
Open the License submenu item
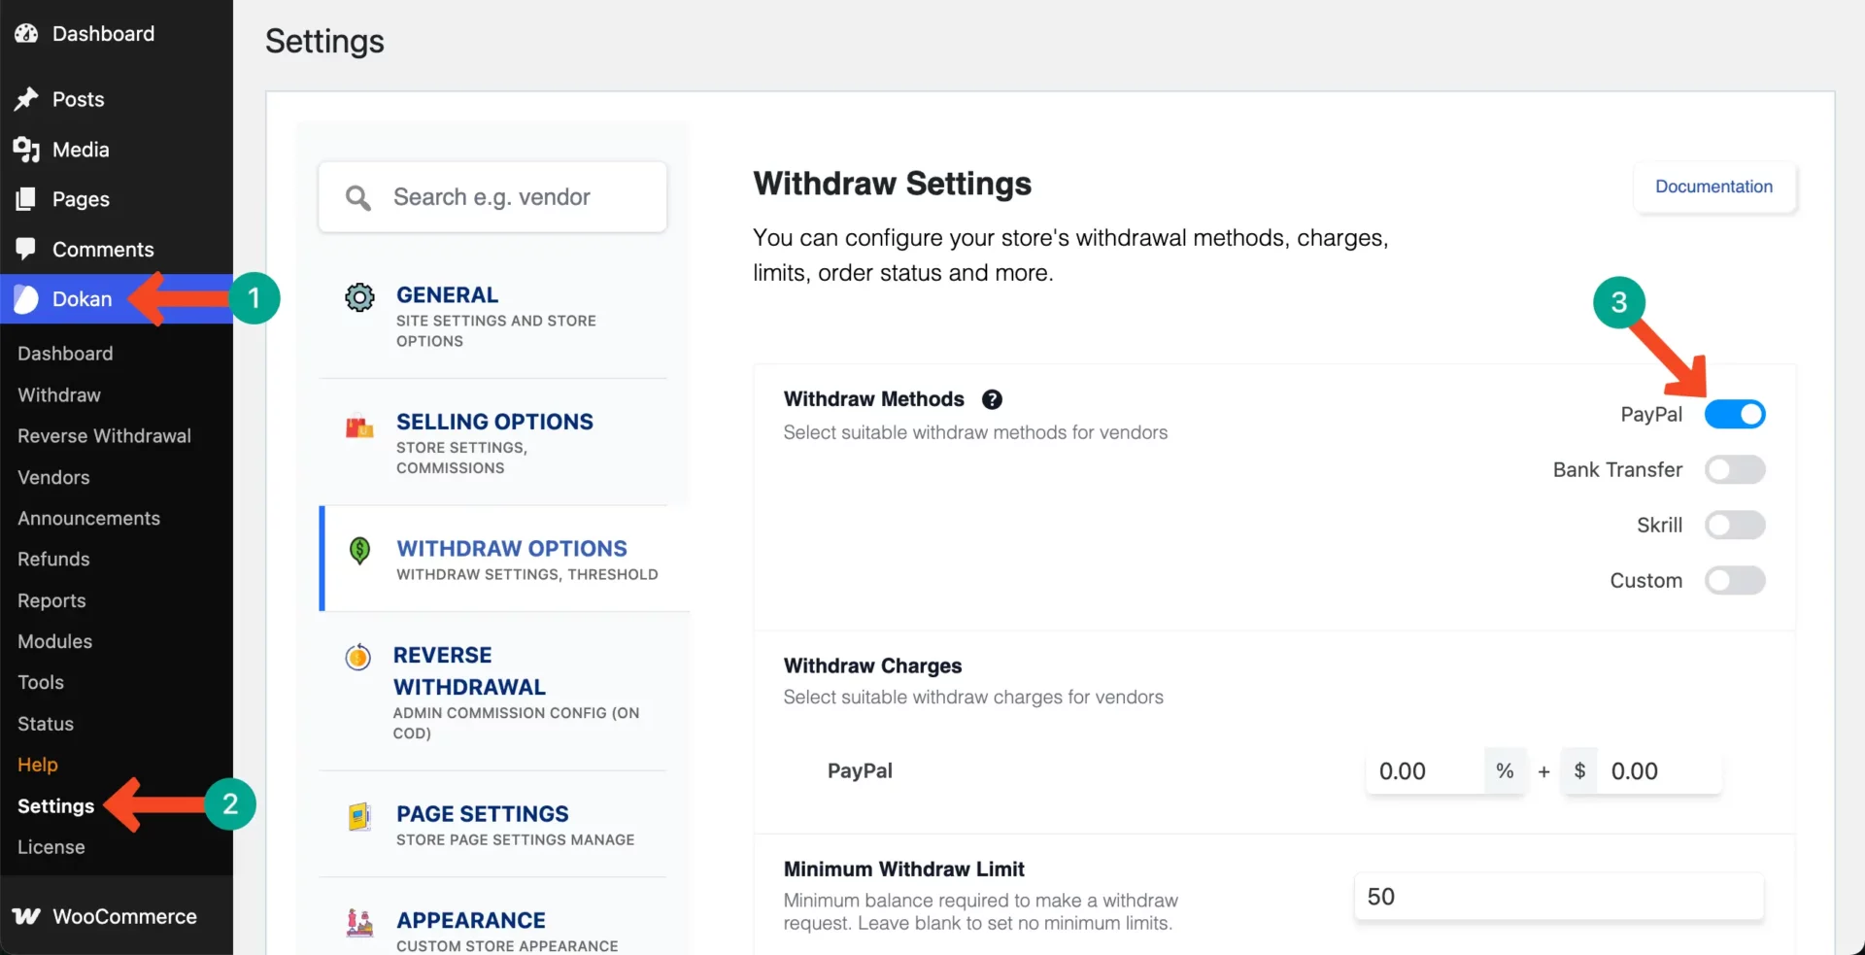[x=51, y=847]
